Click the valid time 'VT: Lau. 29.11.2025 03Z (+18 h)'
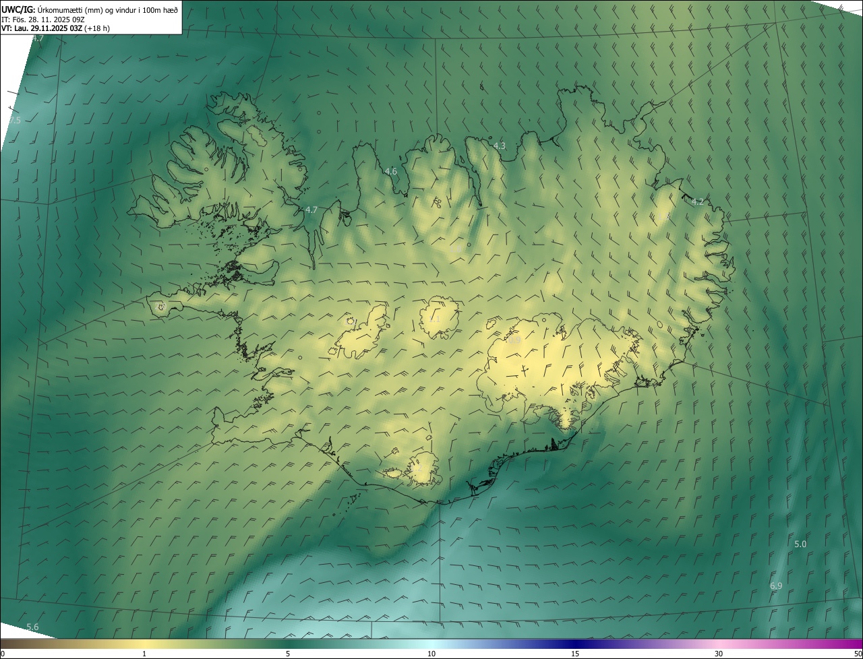Screen dimensions: 863x659 [55, 28]
